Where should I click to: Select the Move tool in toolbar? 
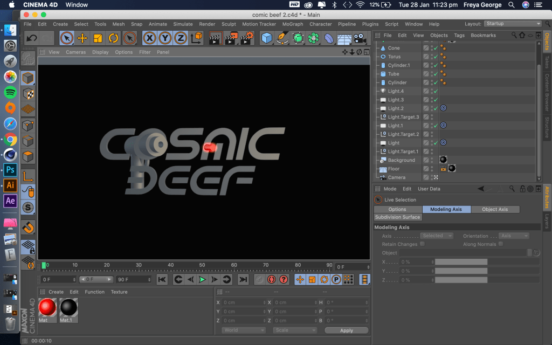pyautogui.click(x=82, y=38)
